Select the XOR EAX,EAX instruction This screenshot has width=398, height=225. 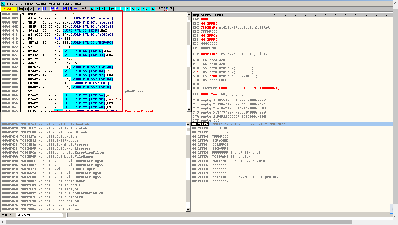(65, 63)
